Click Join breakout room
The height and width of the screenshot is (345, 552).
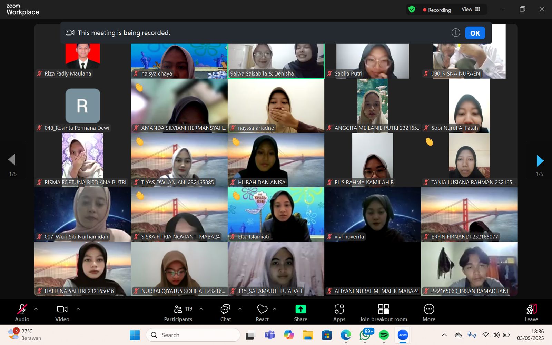[x=383, y=313]
